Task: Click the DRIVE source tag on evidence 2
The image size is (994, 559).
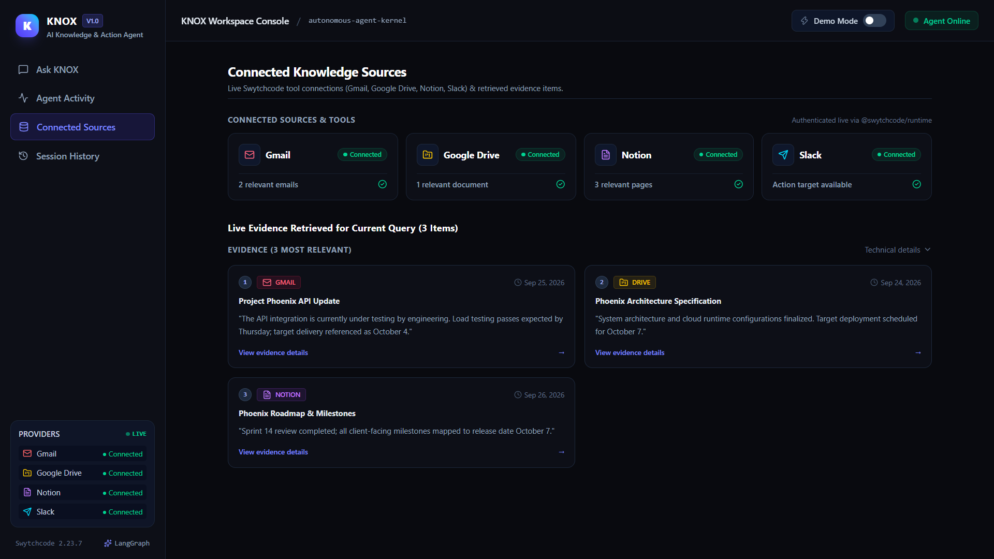Action: tap(634, 282)
